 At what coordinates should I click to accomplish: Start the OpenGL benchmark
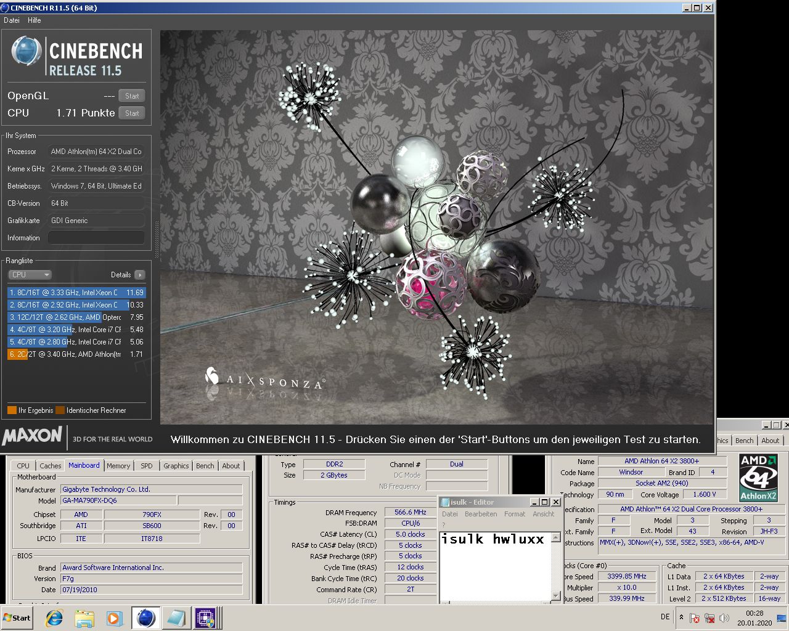(x=132, y=96)
